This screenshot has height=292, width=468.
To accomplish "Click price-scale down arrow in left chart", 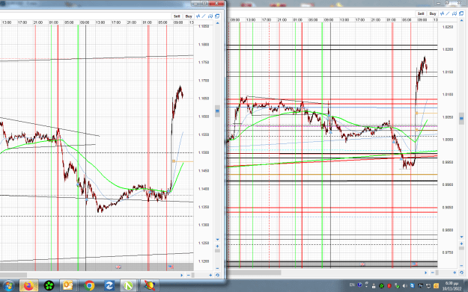I will 218,240.
